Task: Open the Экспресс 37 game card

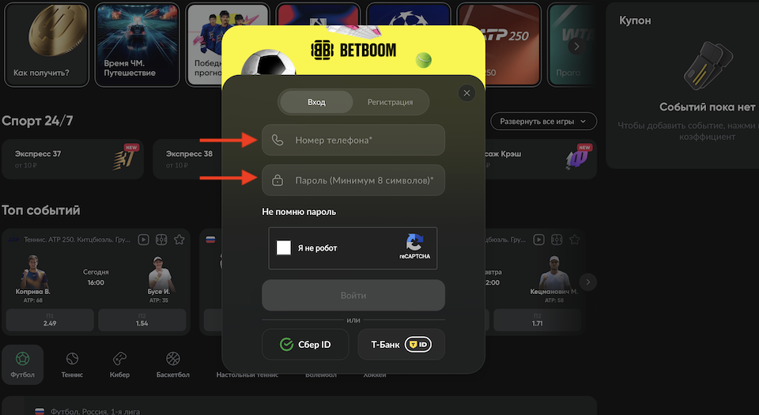Action: coord(73,159)
